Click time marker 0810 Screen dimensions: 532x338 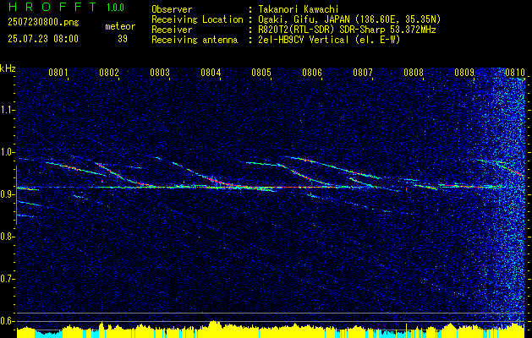515,72
